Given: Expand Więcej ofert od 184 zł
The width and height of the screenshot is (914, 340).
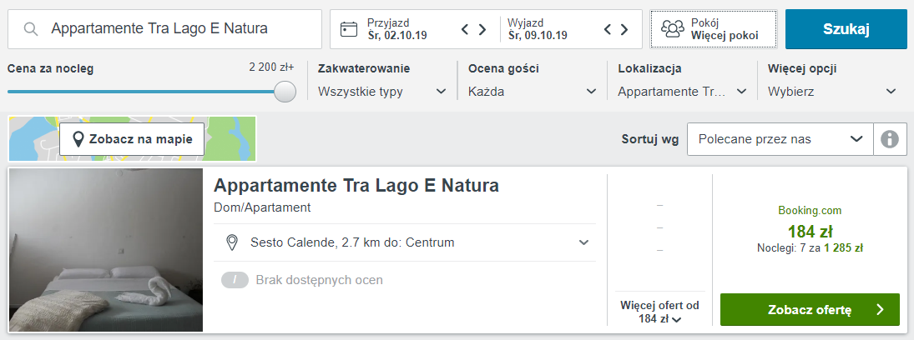Looking at the screenshot, I should pyautogui.click(x=660, y=312).
